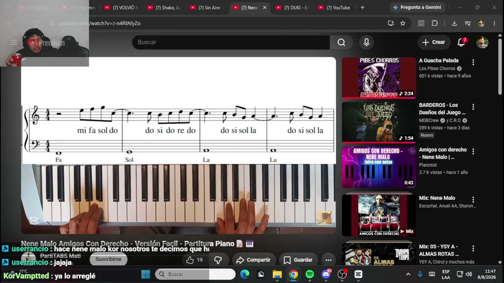This screenshot has height=283, width=504.
Task: Switch to the Sin Aire tab
Action: [207, 7]
